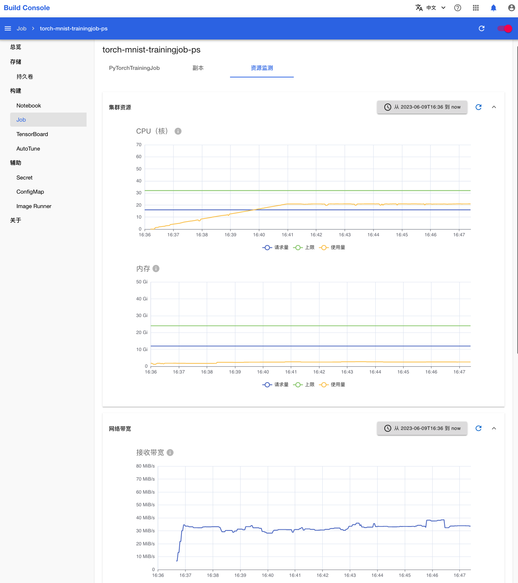Show info for 接收带宽 chart
This screenshot has height=583, width=518.
click(x=170, y=453)
